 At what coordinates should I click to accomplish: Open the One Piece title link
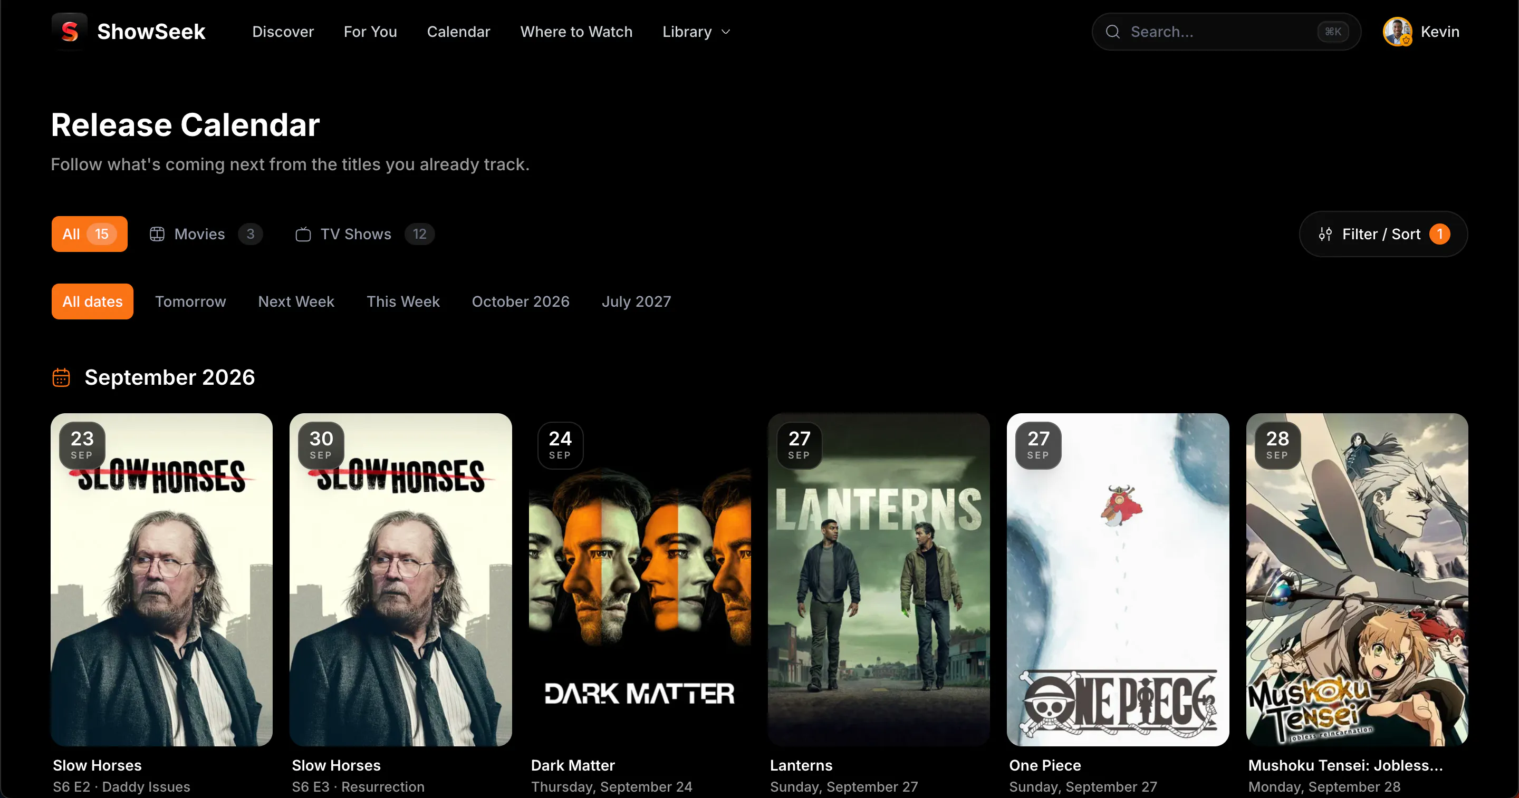[x=1045, y=765]
